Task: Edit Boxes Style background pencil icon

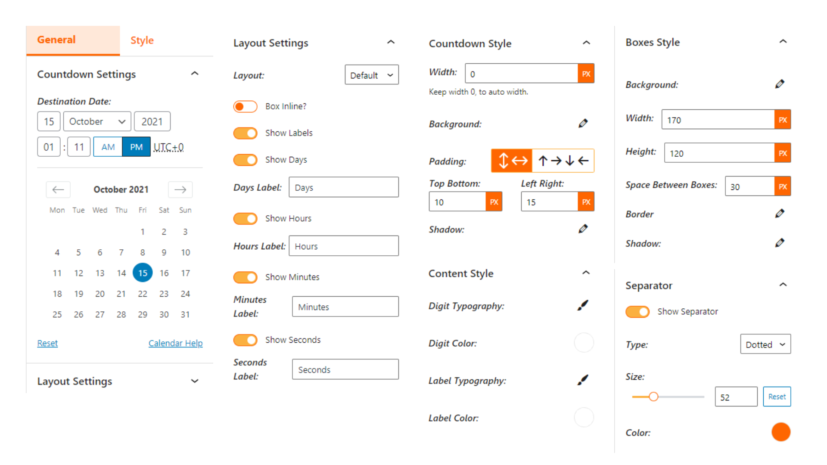Action: (780, 84)
